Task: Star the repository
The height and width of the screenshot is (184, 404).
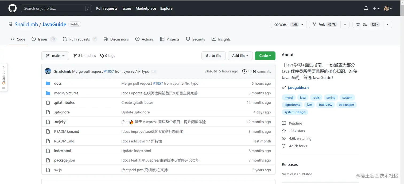Action: click(368, 24)
